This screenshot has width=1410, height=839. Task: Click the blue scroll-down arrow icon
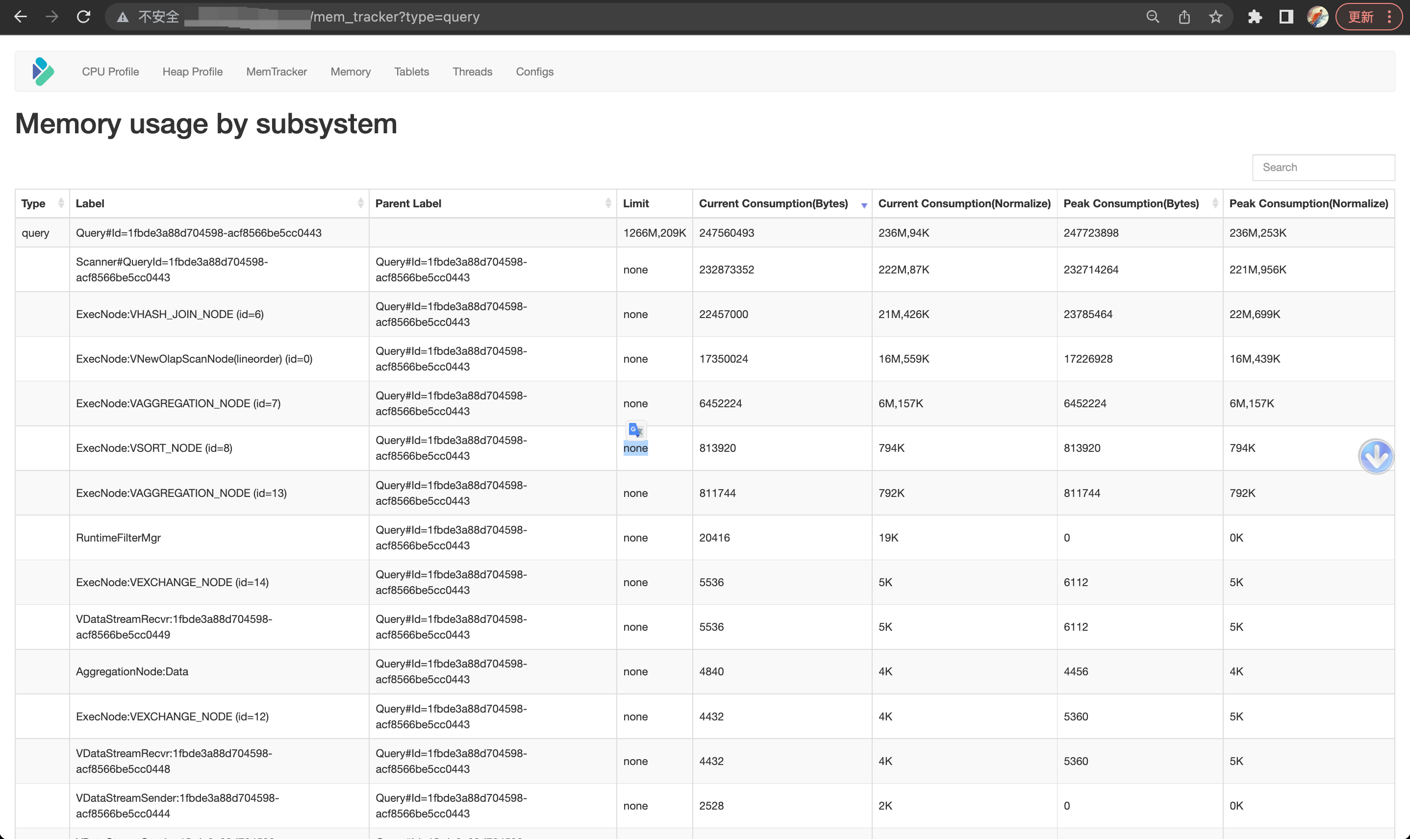point(1377,456)
